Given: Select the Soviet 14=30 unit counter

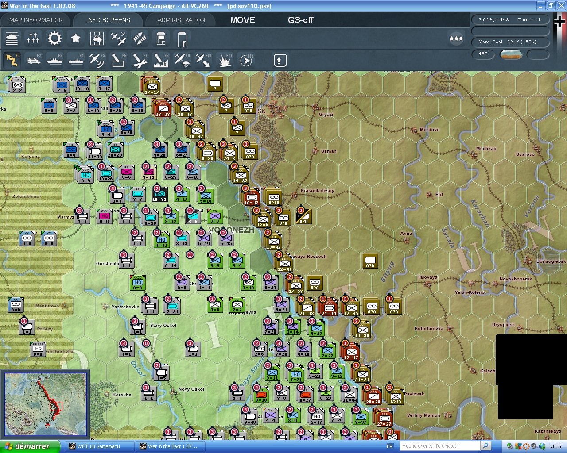Looking at the screenshot, I should pos(362,330).
